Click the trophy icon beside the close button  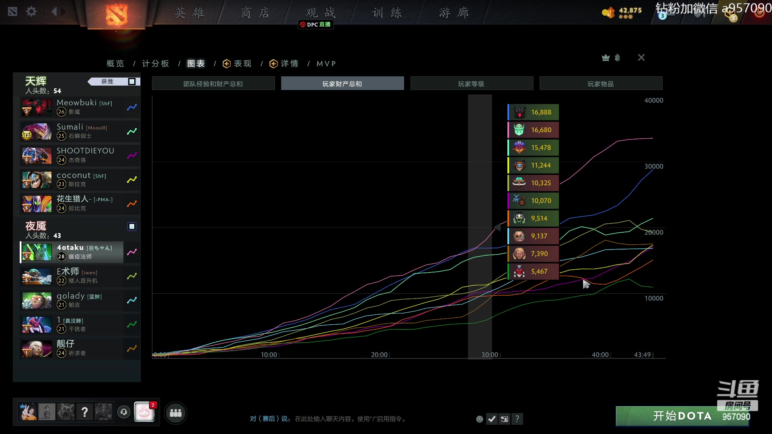pyautogui.click(x=606, y=57)
